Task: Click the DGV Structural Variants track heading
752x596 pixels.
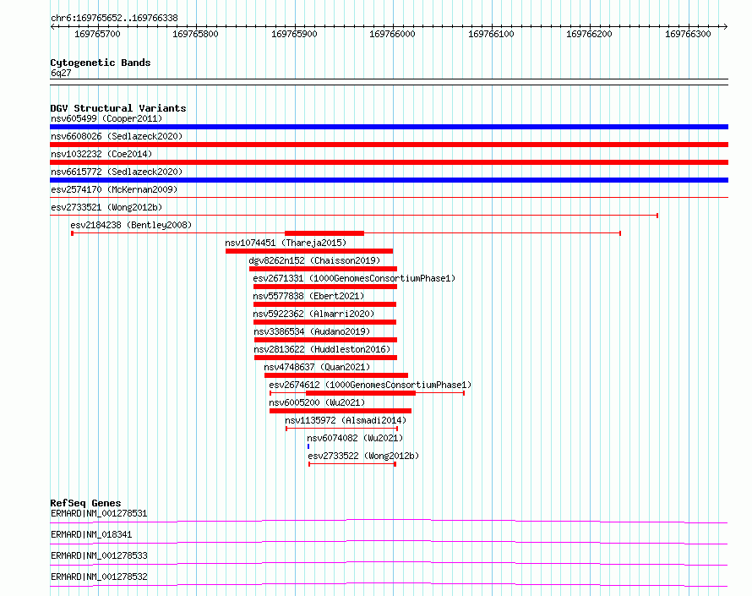Action: pyautogui.click(x=118, y=108)
